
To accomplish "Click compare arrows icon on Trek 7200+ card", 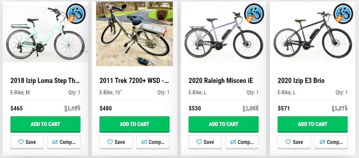I will point(144,142).
